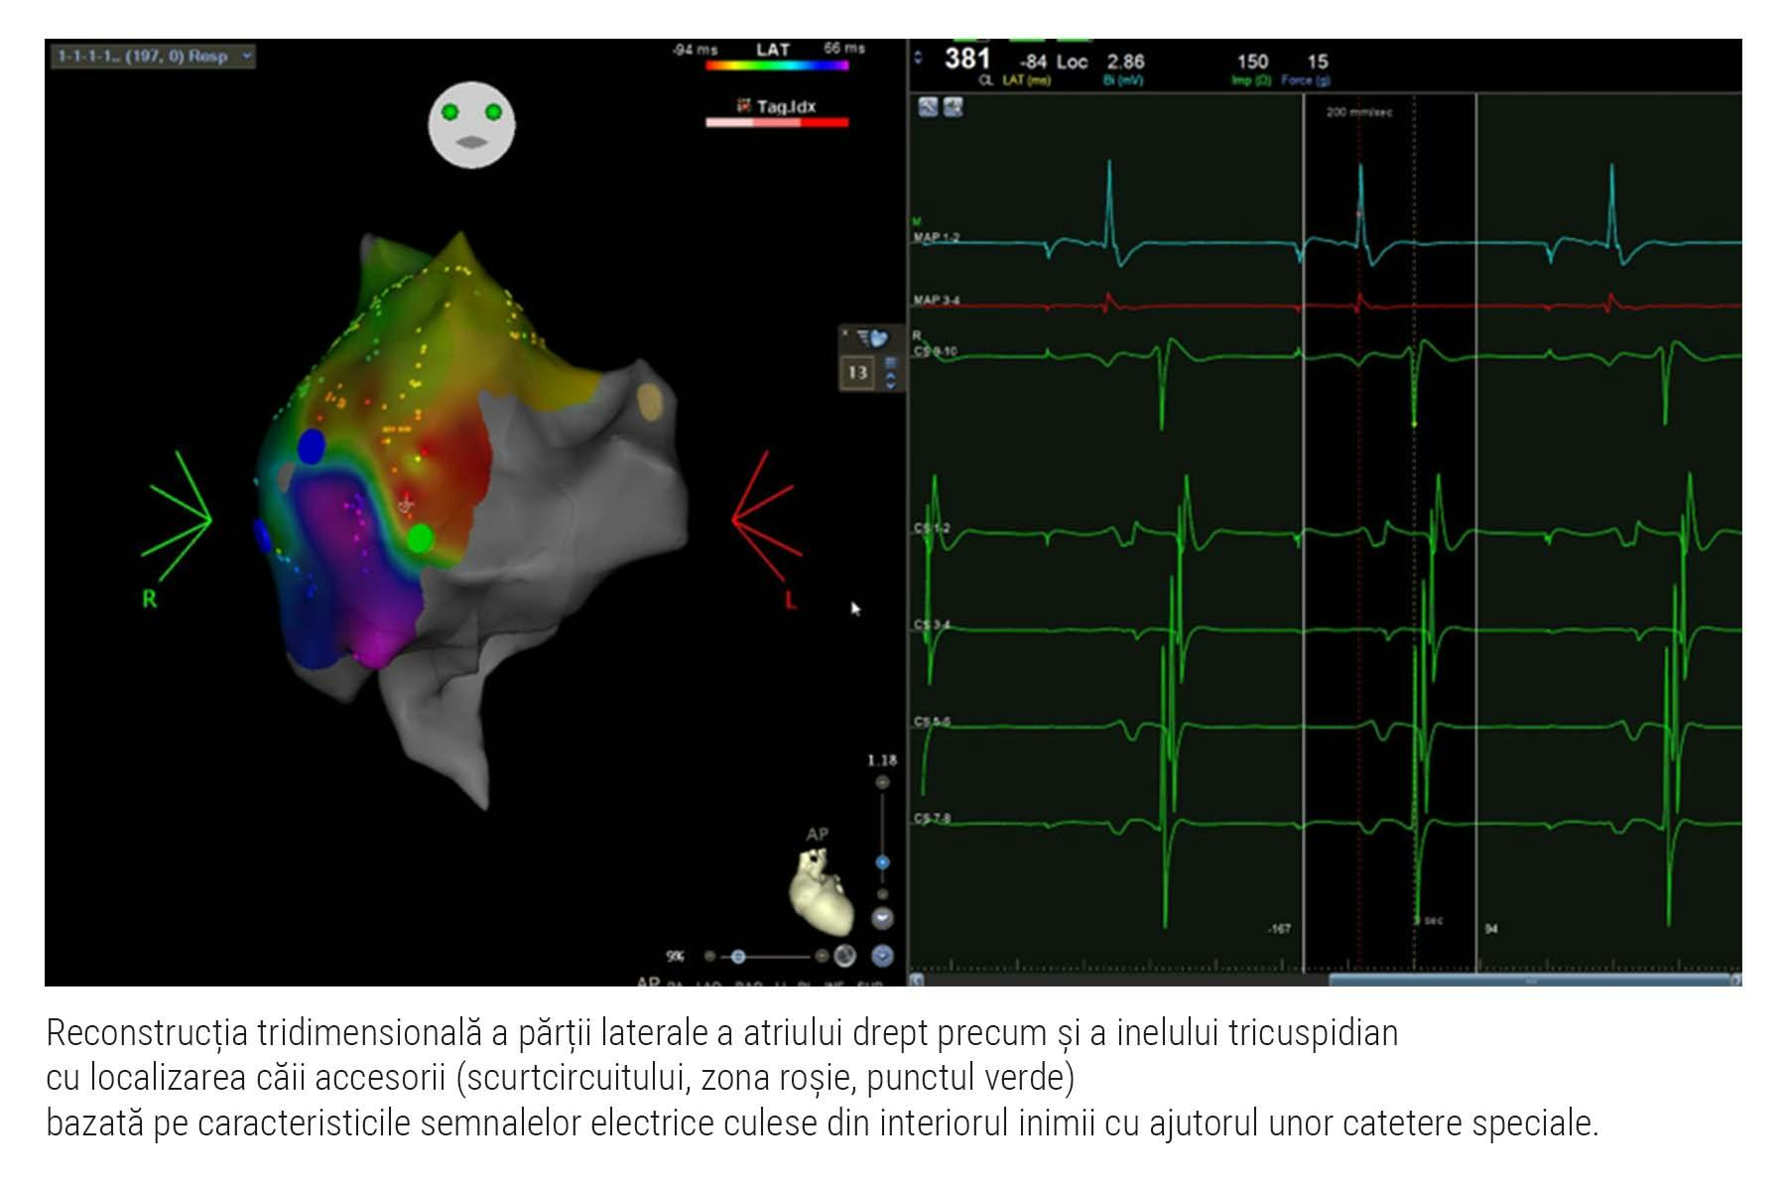1786x1191 pixels.
Task: Click the bipolar voltage value 2.86
Action: click(1126, 62)
